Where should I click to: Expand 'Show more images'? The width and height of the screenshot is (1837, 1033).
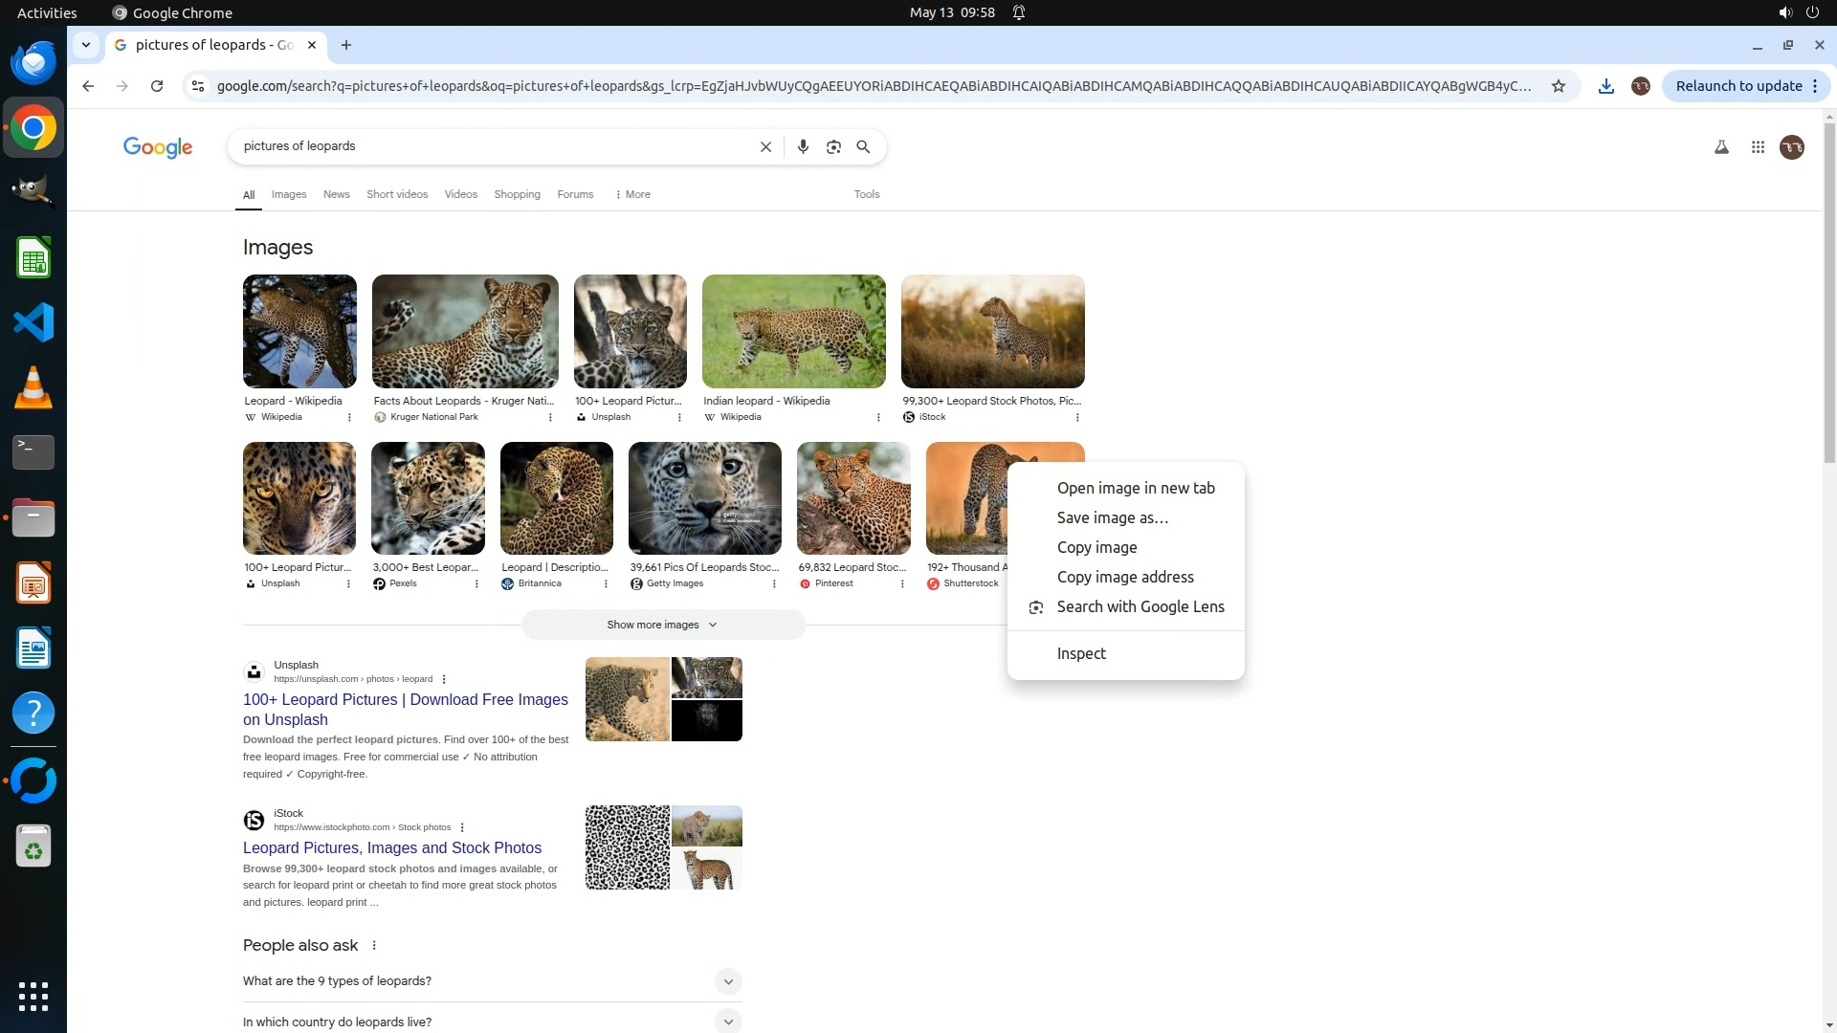pos(662,625)
